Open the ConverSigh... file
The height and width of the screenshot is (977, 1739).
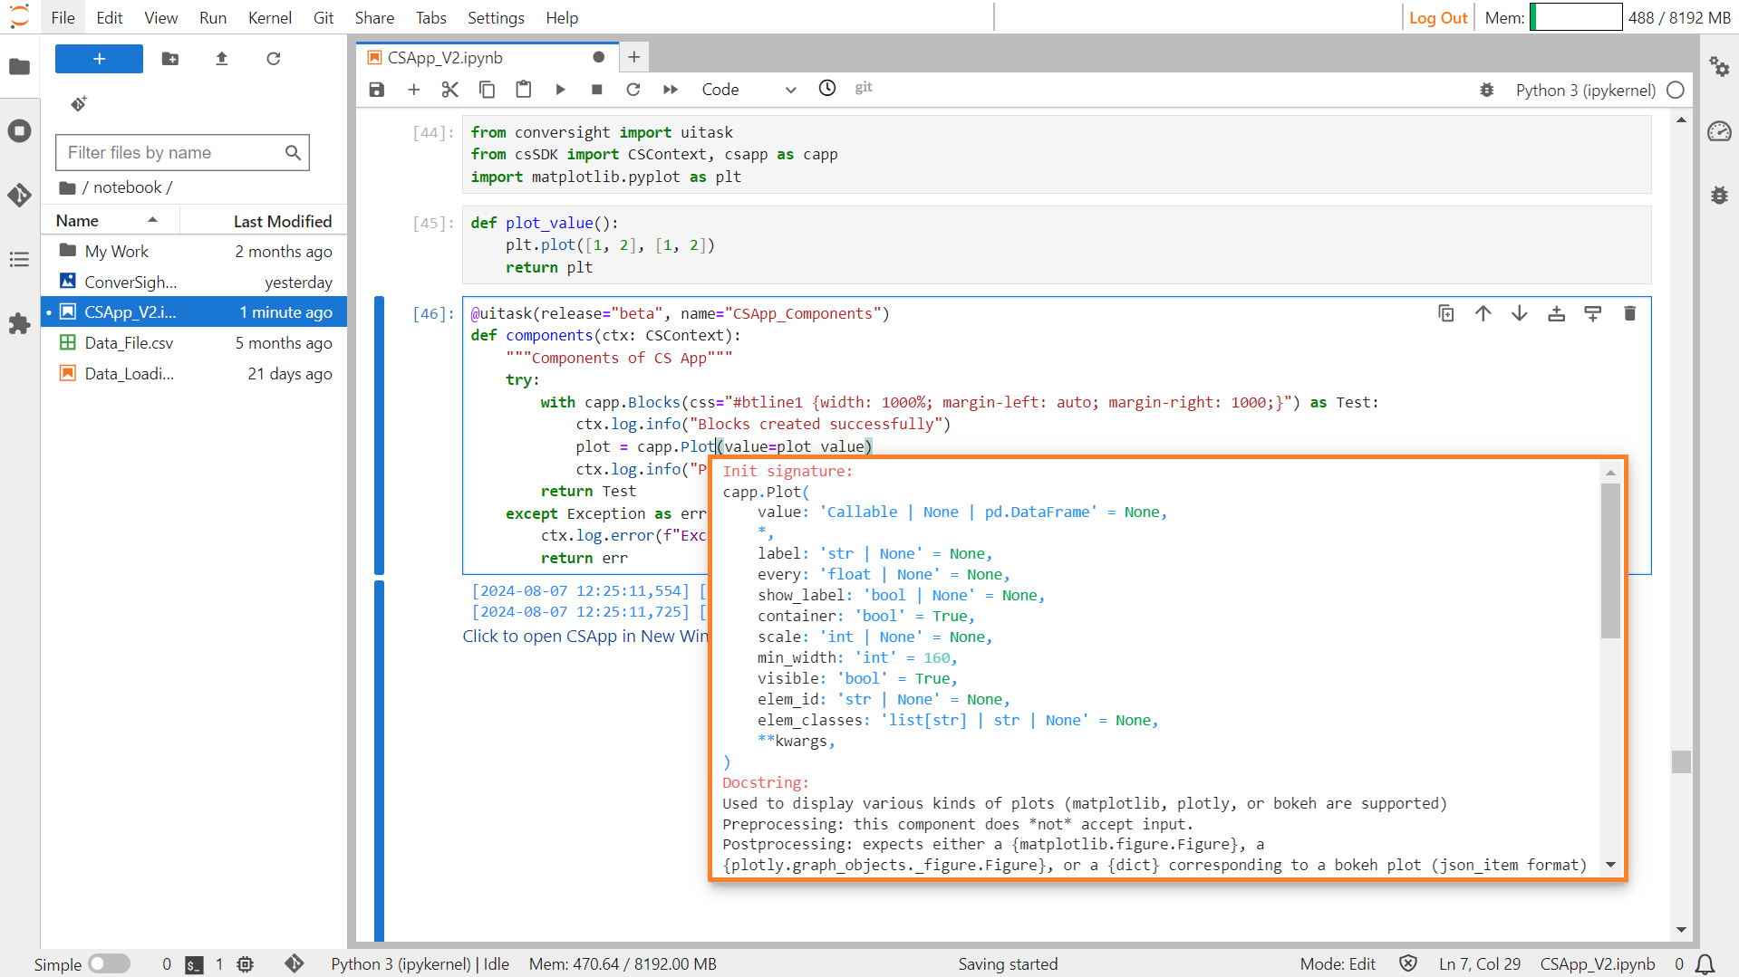click(194, 282)
